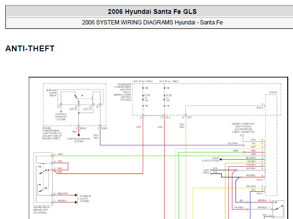Click the "YEL/BLK" wire label at ETACM pin 11
This screenshot has width=293, height=219.
[251, 161]
